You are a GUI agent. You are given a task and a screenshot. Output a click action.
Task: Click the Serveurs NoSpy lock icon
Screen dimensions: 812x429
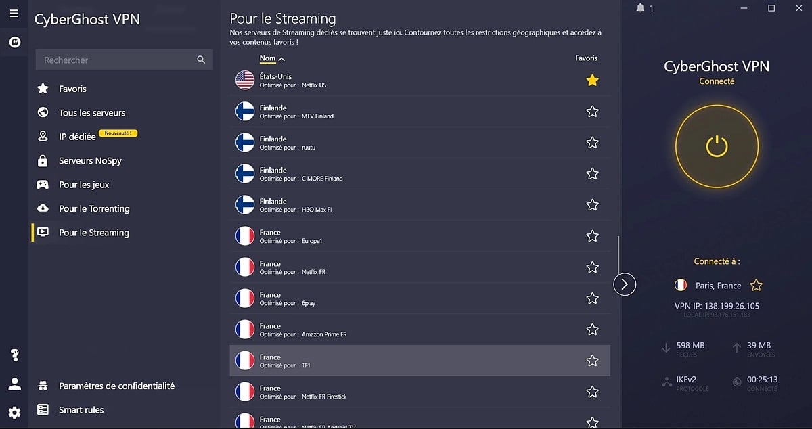click(x=43, y=160)
